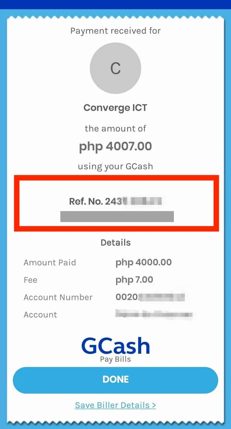Click the Account label in Details
The height and width of the screenshot is (429, 231).
[40, 314]
